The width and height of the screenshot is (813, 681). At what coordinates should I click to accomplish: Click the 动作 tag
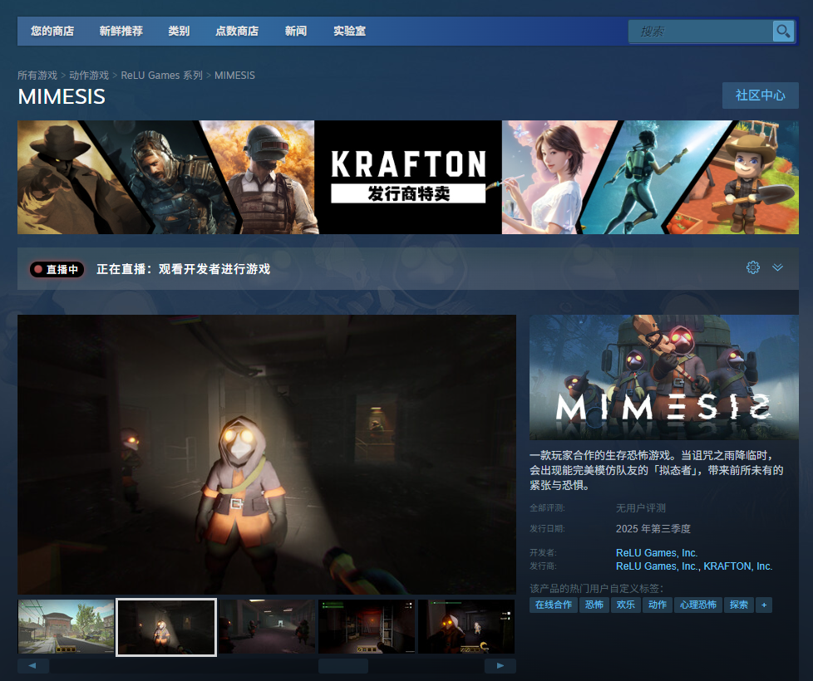(x=658, y=605)
